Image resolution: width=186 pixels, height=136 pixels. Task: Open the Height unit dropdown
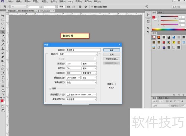pos(89,68)
